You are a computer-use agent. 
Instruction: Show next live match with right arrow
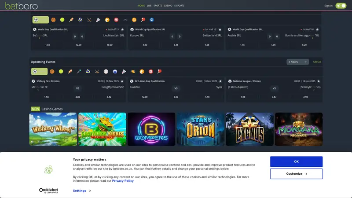tap(312, 38)
